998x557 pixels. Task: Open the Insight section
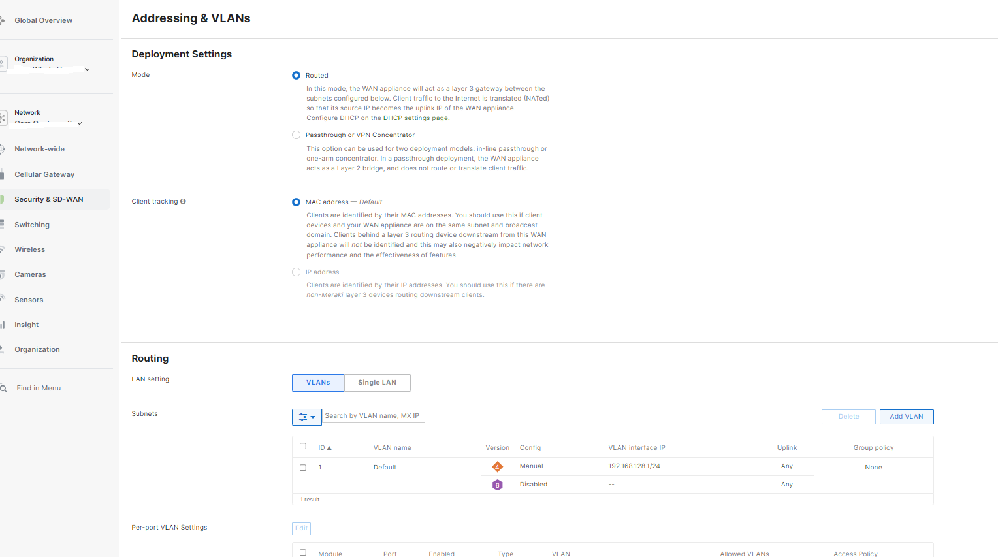pos(25,325)
